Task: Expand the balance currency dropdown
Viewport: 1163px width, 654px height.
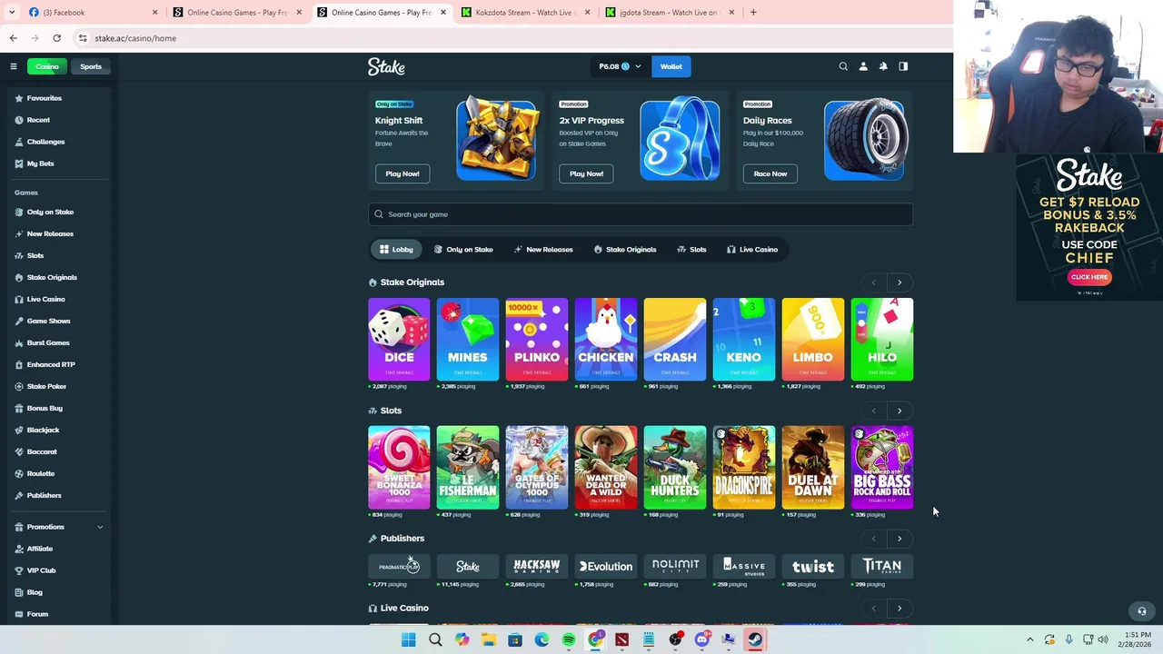Action: (x=620, y=66)
